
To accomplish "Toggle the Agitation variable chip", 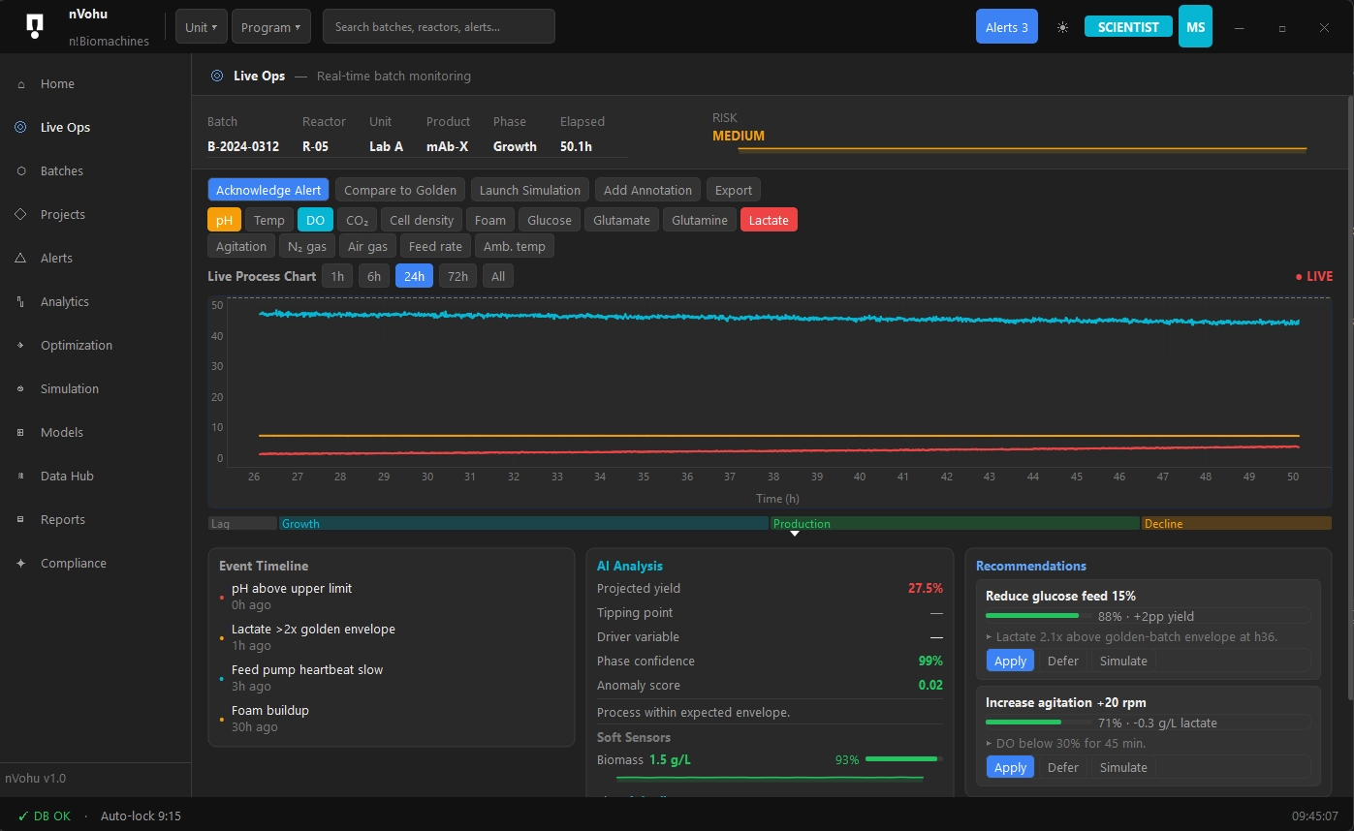I will (241, 246).
